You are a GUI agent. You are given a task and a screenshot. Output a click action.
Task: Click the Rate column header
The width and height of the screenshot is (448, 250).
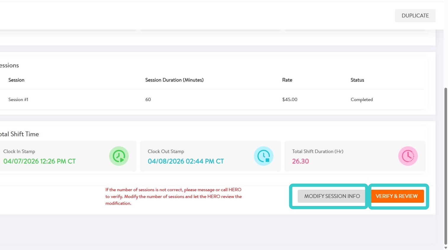click(287, 80)
